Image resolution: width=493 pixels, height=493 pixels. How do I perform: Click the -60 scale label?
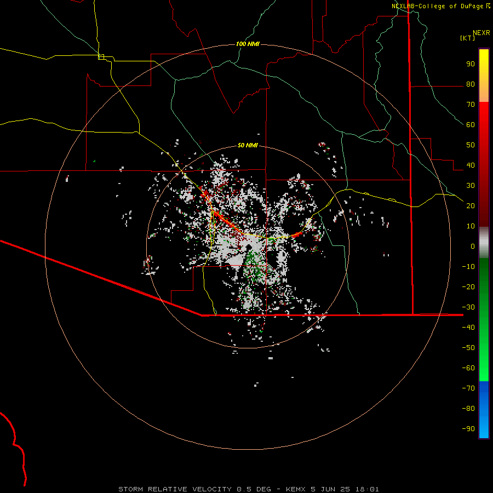(468, 368)
